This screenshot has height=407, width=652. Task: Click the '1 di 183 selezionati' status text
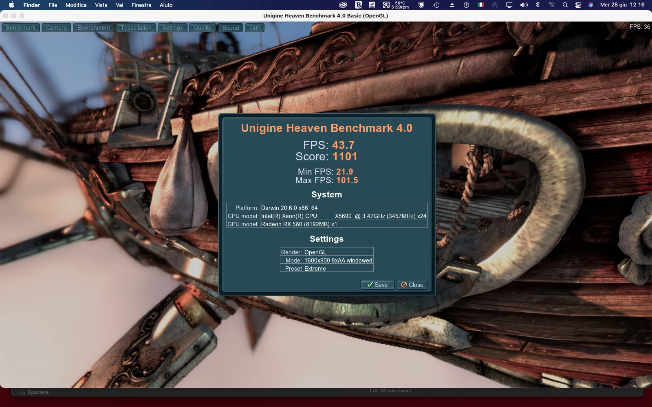click(x=390, y=391)
